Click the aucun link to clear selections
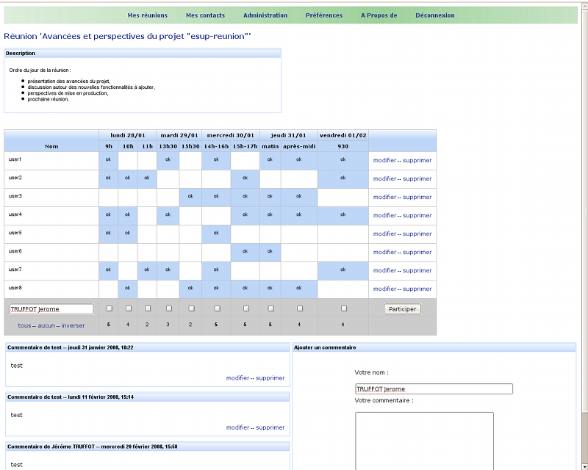This screenshot has width=588, height=470. tap(46, 325)
